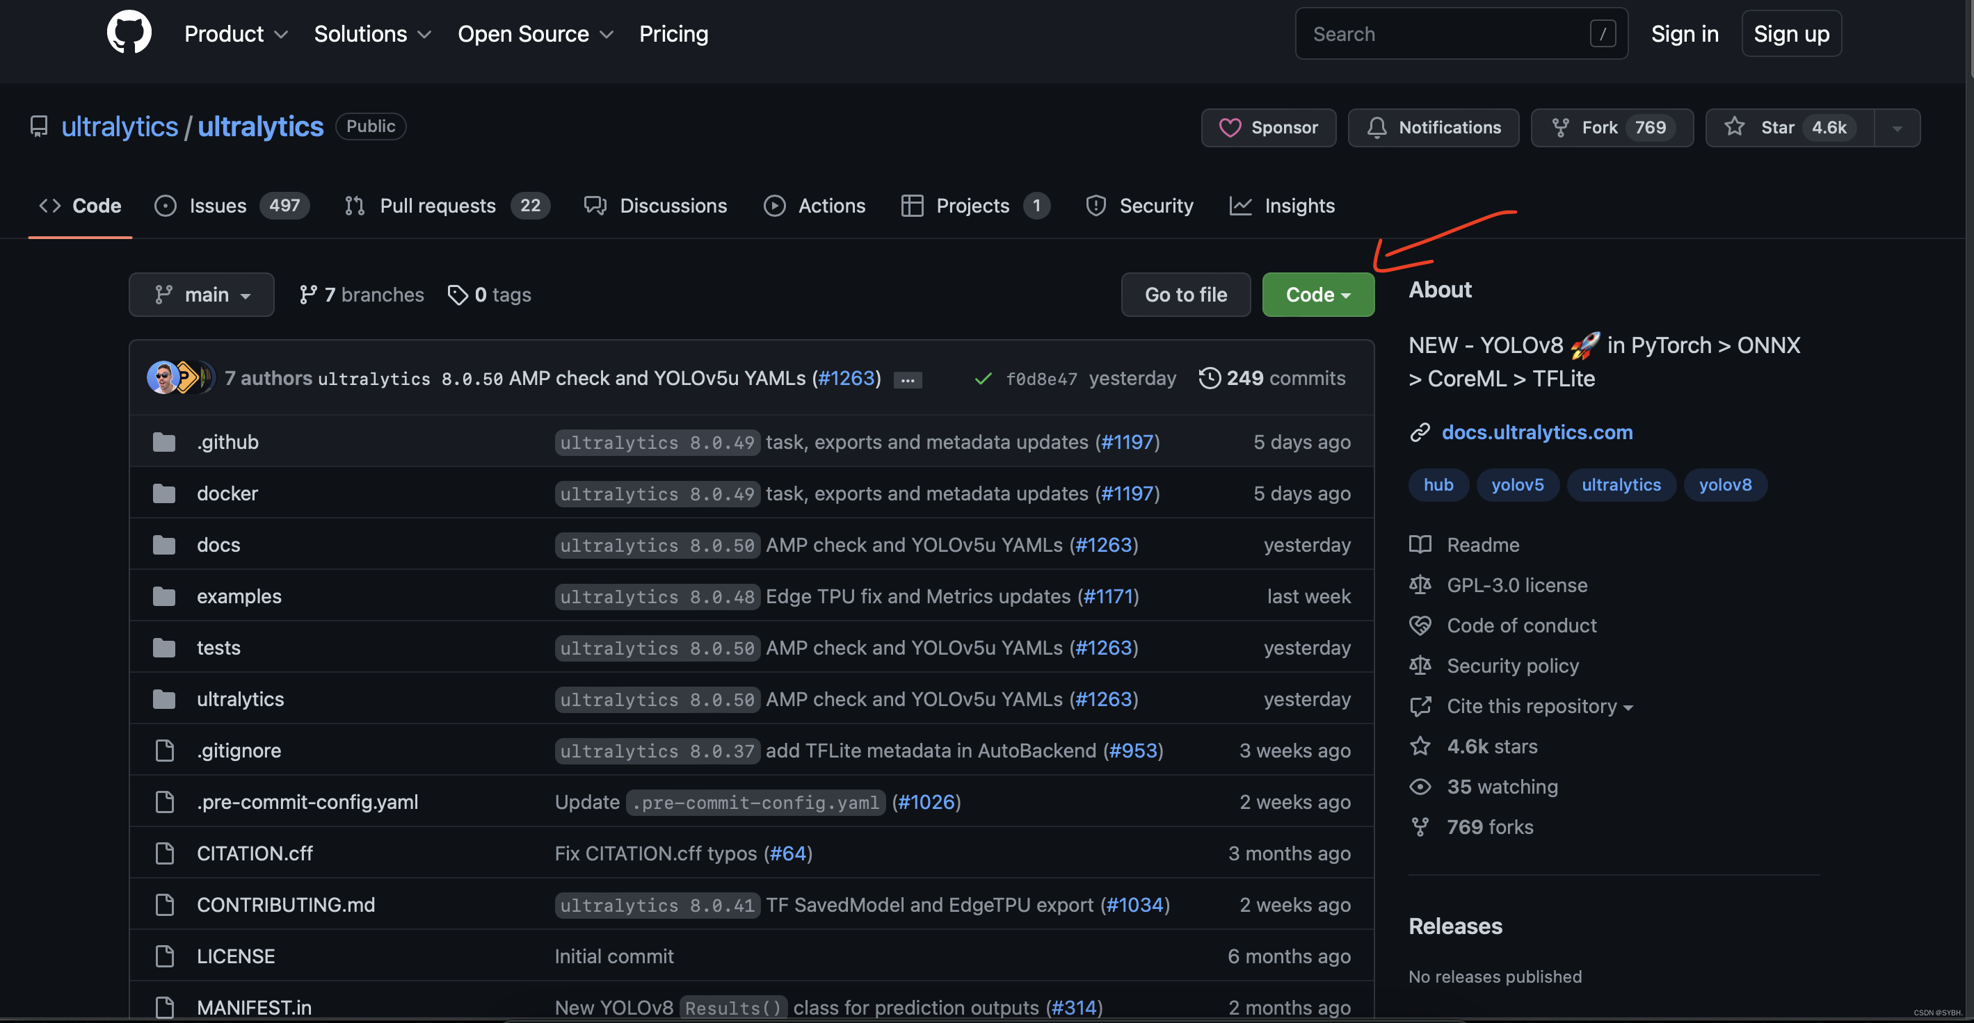Click the Security shield tab icon
The width and height of the screenshot is (1974, 1023).
[1096, 205]
